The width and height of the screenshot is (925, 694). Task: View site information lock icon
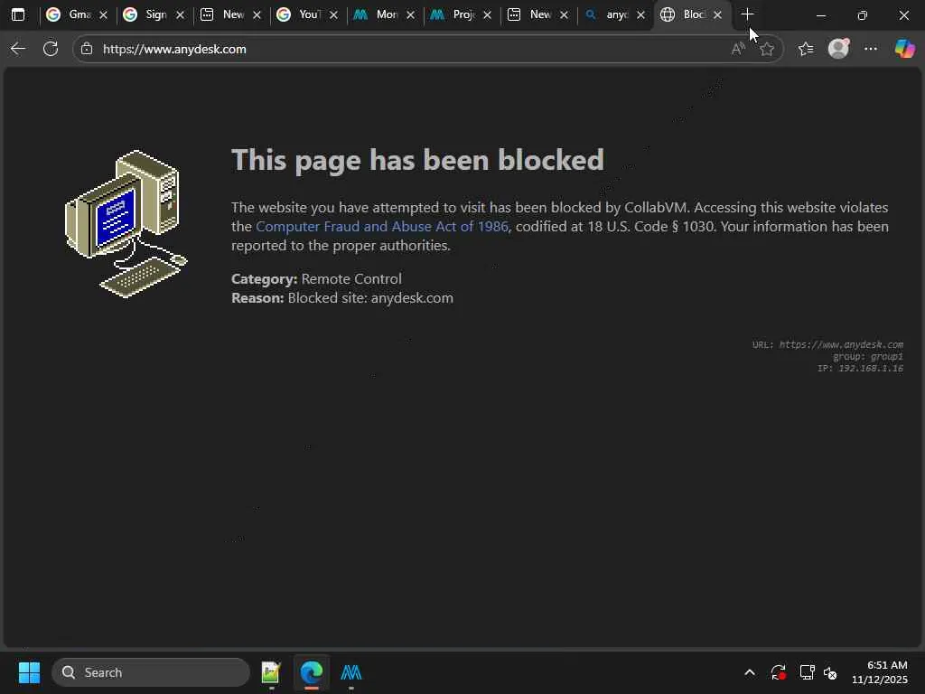[x=87, y=49]
